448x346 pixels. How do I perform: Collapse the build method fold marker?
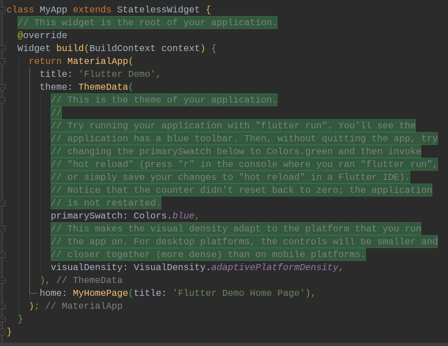point(2,48)
